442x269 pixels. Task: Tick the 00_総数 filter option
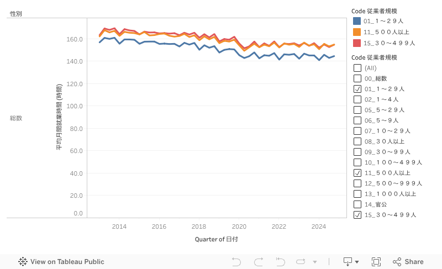point(357,78)
